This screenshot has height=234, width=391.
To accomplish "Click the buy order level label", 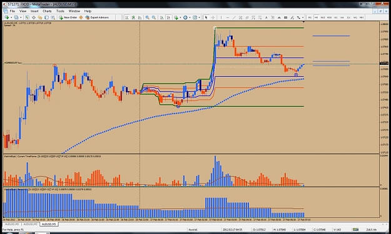I will tap(13, 63).
